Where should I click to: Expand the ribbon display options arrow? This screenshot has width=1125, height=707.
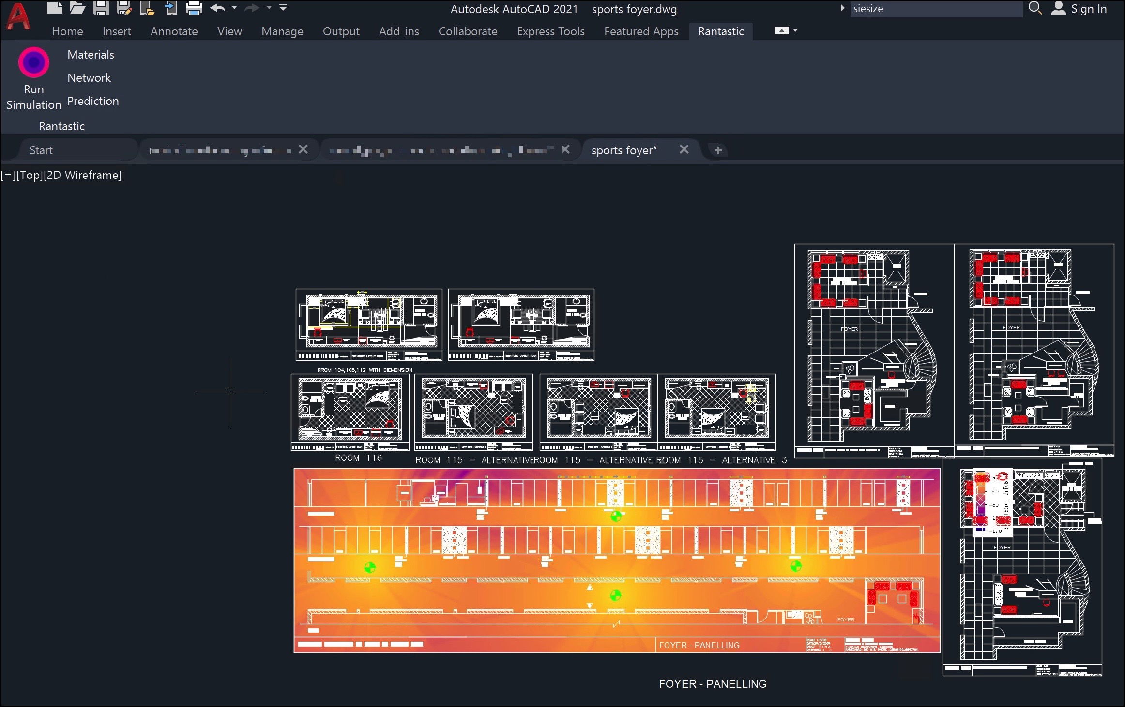(795, 30)
